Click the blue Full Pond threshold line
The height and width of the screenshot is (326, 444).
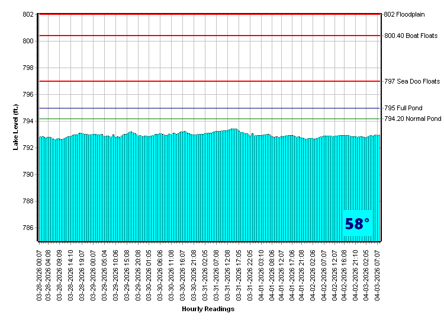tap(207, 108)
